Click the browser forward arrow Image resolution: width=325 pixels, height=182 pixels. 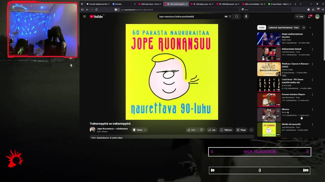pos(92,10)
